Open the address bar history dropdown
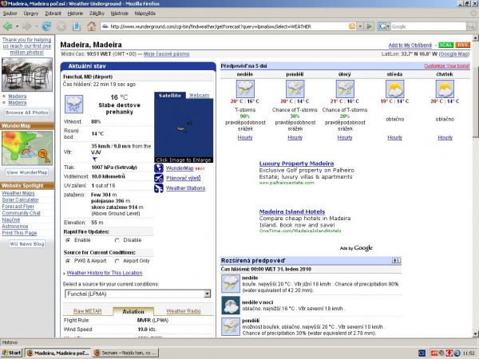This screenshot has width=479, height=359. [x=360, y=26]
